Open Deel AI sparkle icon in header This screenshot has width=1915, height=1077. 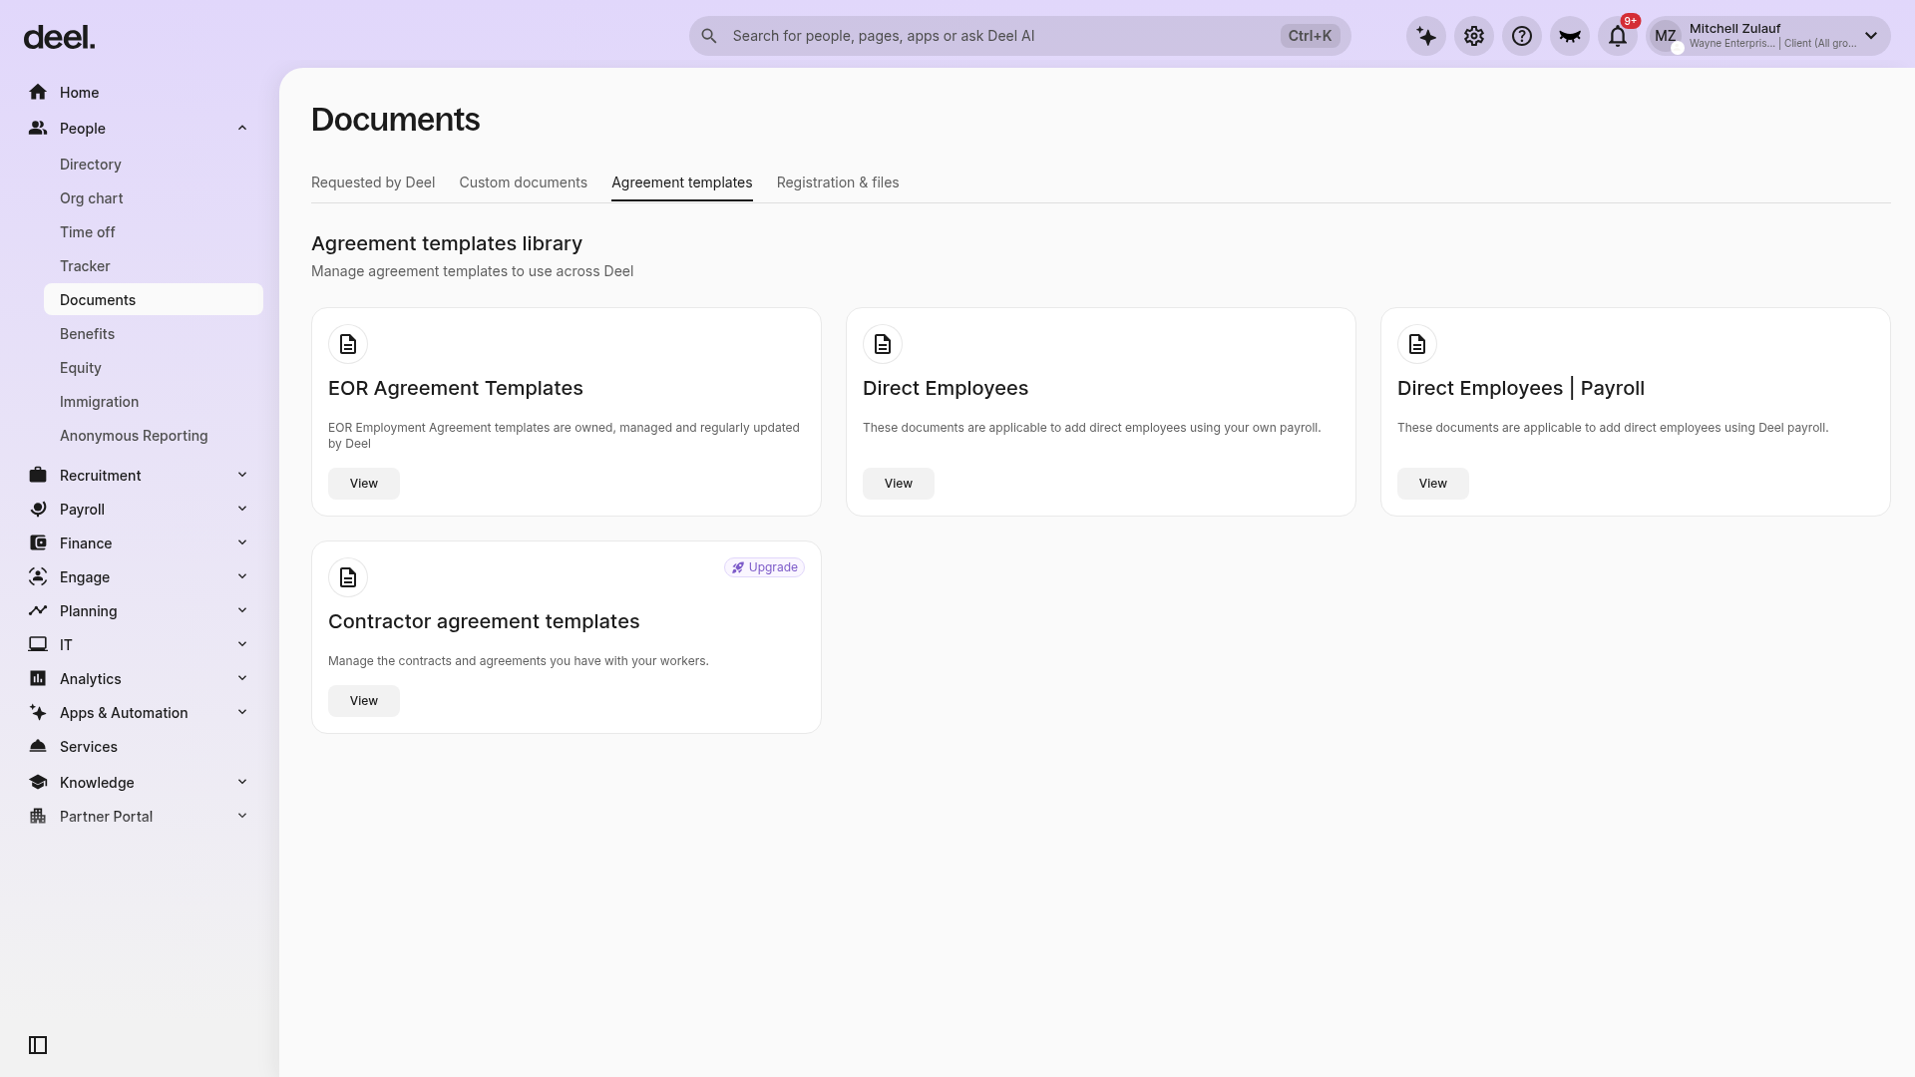[1426, 36]
